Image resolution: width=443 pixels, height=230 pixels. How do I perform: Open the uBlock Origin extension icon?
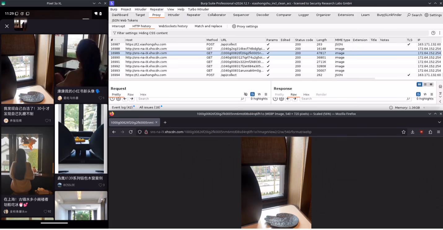tap(421, 132)
